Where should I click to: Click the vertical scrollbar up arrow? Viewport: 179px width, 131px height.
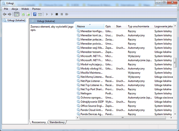(x=175, y=26)
